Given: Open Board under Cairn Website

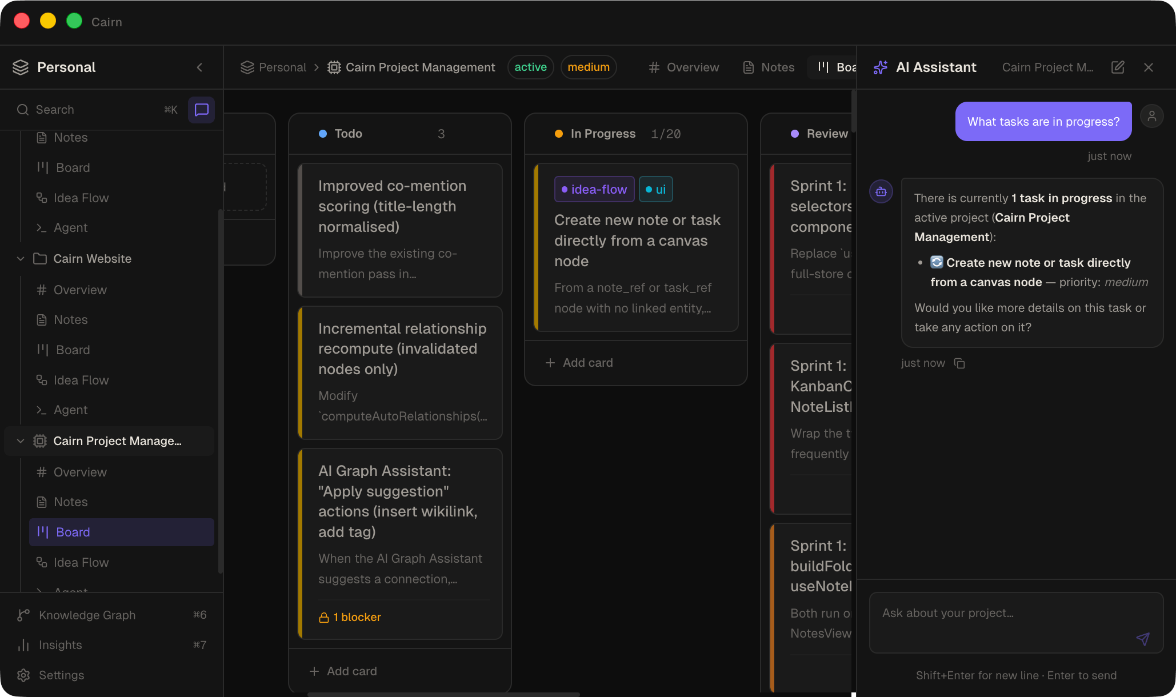Looking at the screenshot, I should click(122, 350).
